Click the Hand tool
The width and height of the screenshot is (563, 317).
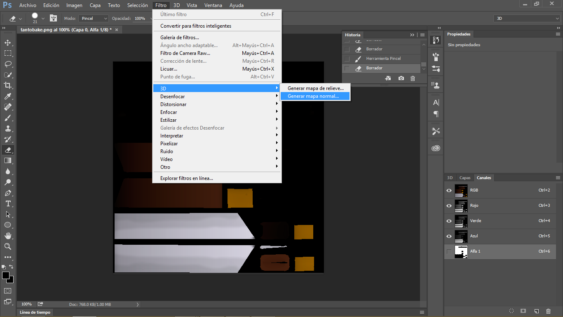pos(7,236)
